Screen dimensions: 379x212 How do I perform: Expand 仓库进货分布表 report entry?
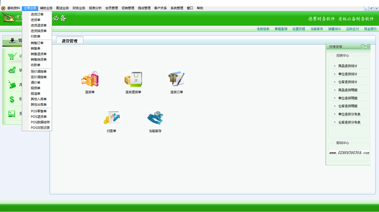pos(349,122)
